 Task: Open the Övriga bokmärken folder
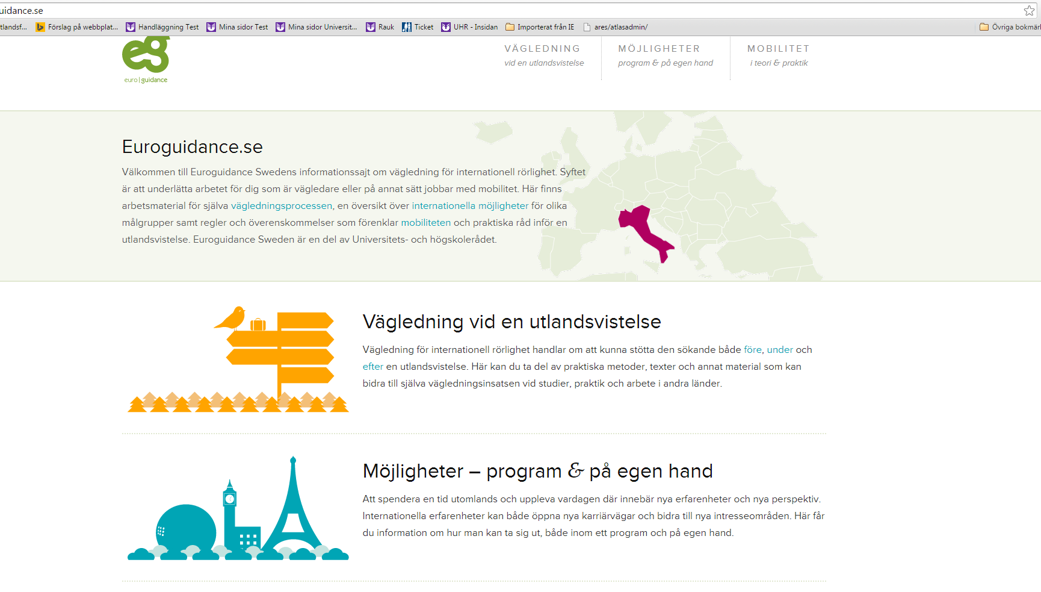pyautogui.click(x=1010, y=27)
